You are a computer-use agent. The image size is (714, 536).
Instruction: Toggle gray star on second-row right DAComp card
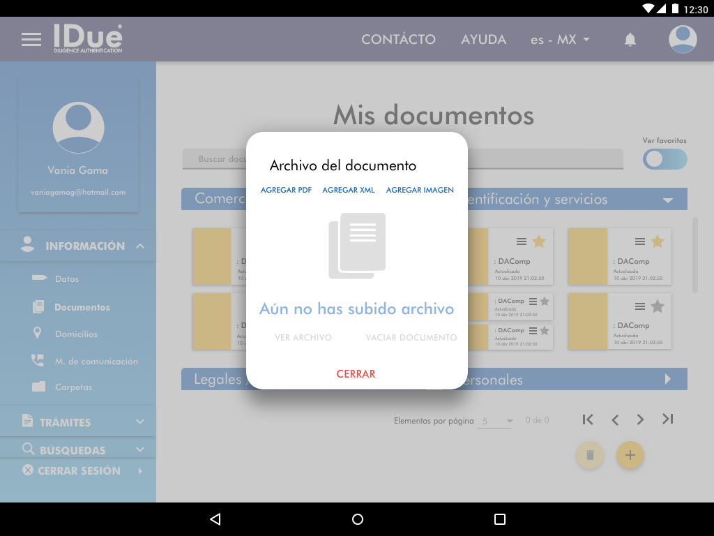[657, 306]
